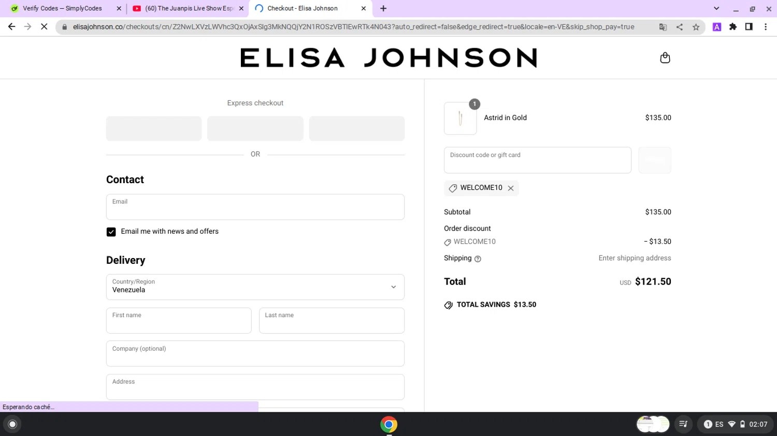Open a new browser tab
This screenshot has width=777, height=436.
[383, 8]
